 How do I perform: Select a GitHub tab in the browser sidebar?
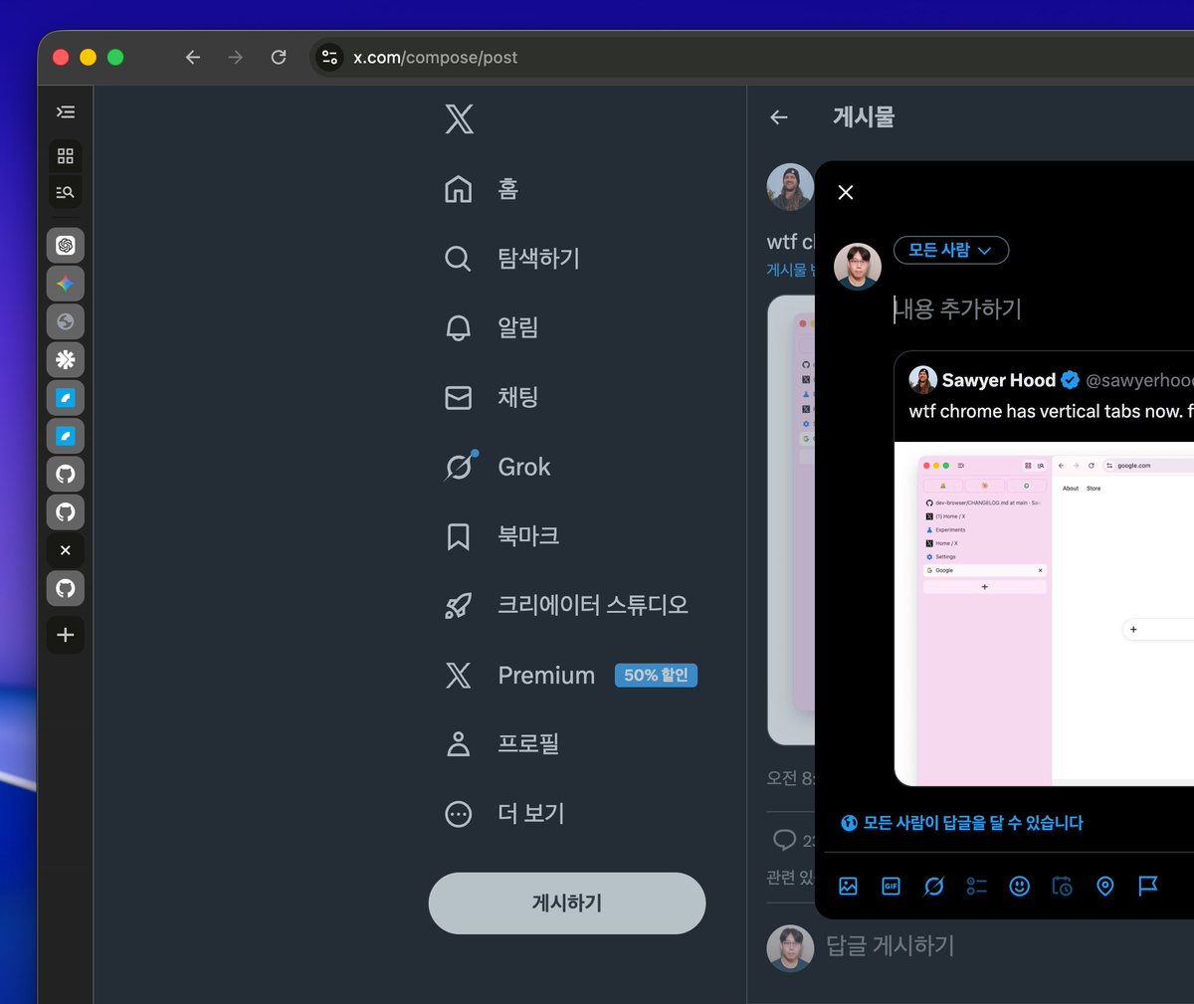(65, 475)
